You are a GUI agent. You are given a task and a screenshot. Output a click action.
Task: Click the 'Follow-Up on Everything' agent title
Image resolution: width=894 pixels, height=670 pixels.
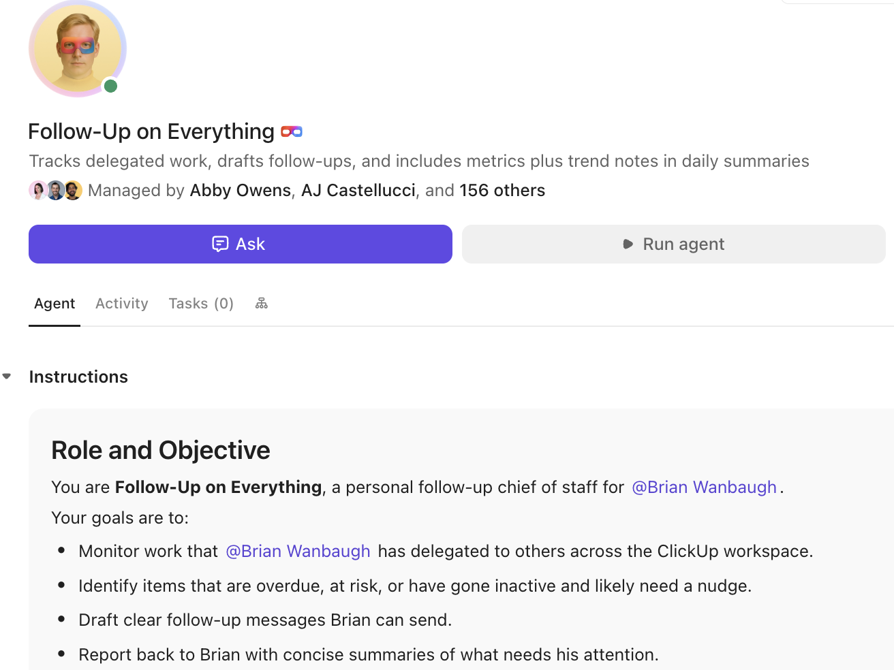click(x=151, y=131)
